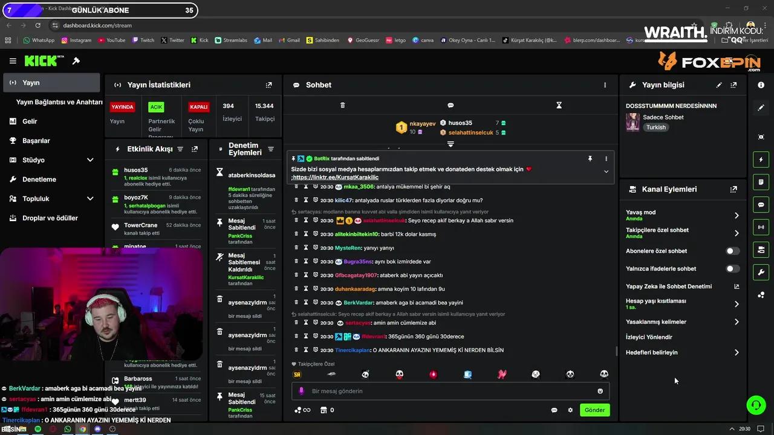Click username nkayayev in leaderboard

tap(422, 124)
